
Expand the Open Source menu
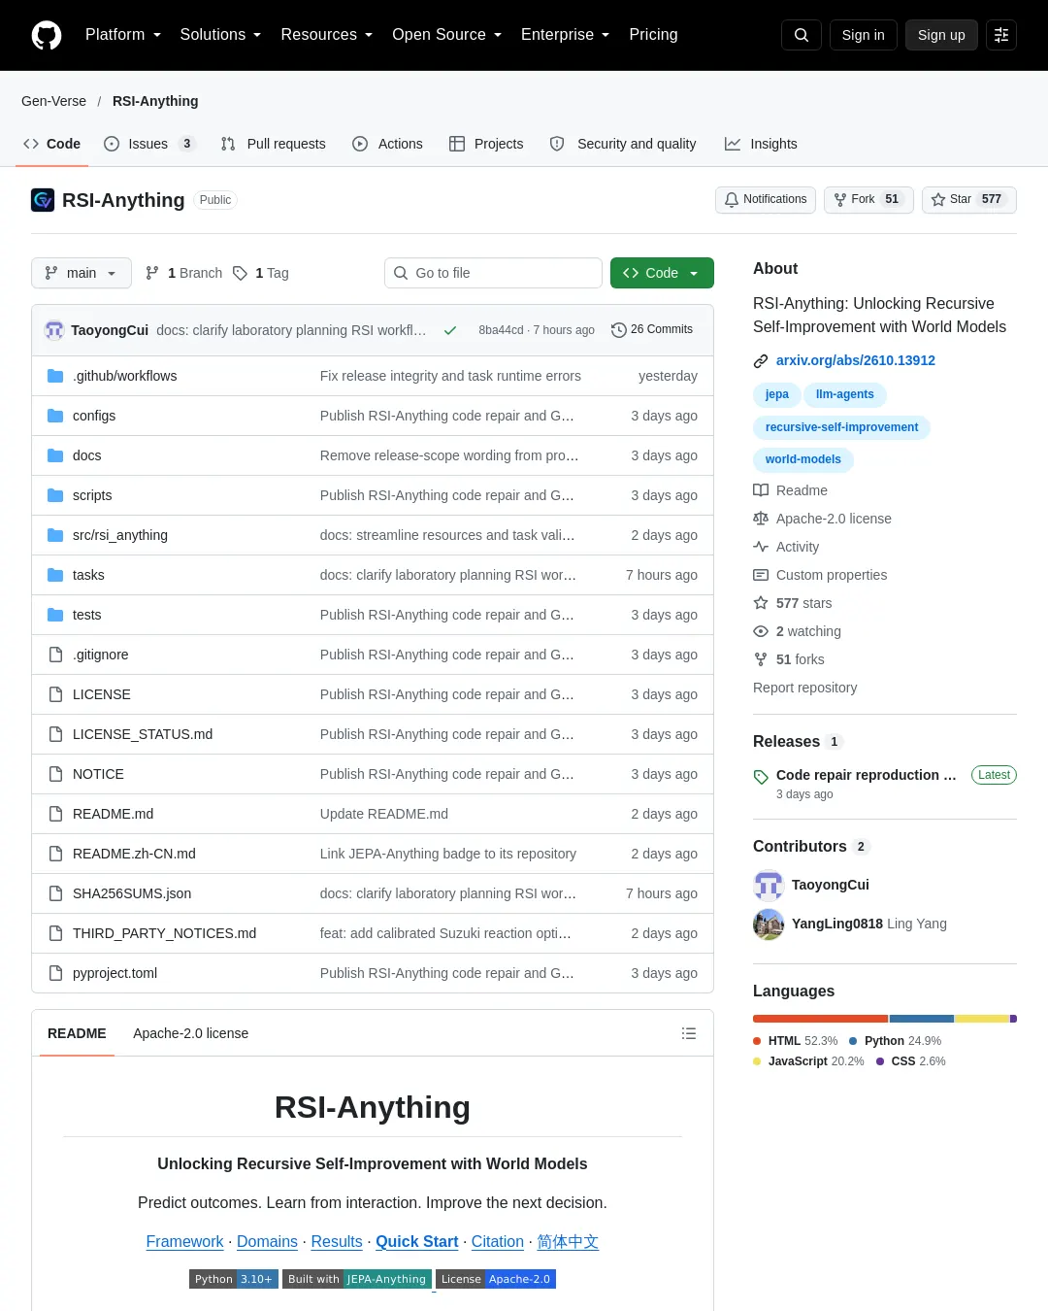click(x=447, y=35)
